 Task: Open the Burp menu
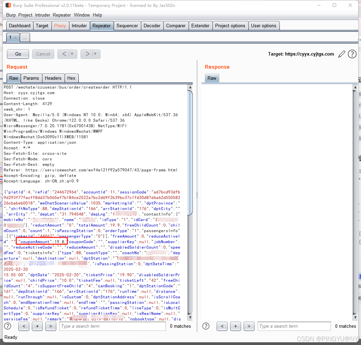[11, 15]
